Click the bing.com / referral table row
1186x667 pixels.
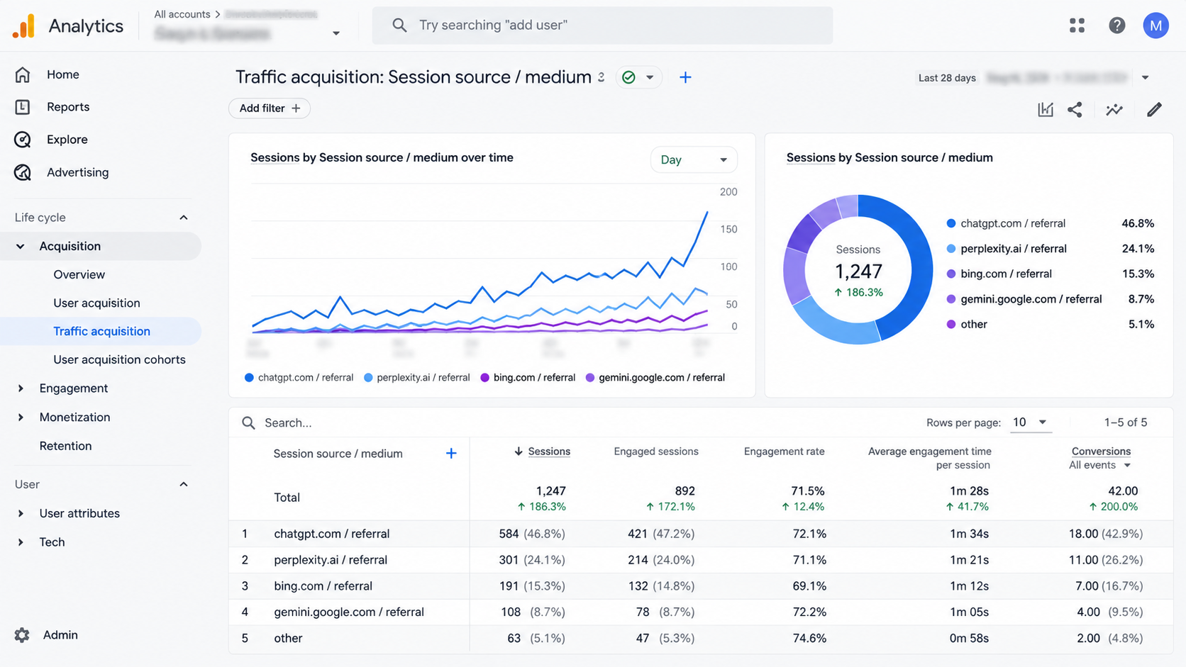pos(701,586)
